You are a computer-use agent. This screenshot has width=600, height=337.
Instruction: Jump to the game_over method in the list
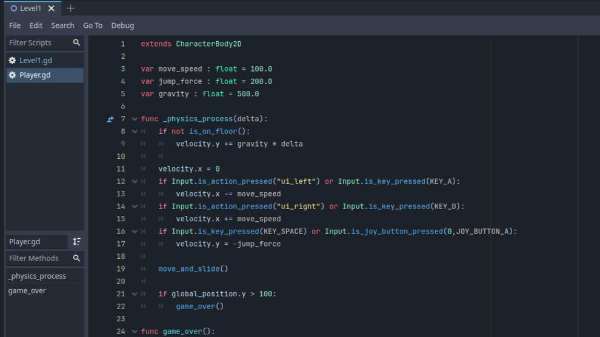(27, 291)
